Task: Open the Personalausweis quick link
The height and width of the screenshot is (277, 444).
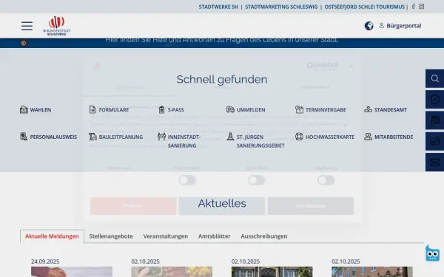Action: (48, 137)
